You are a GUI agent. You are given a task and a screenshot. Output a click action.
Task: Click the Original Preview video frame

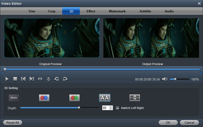coord(52,38)
